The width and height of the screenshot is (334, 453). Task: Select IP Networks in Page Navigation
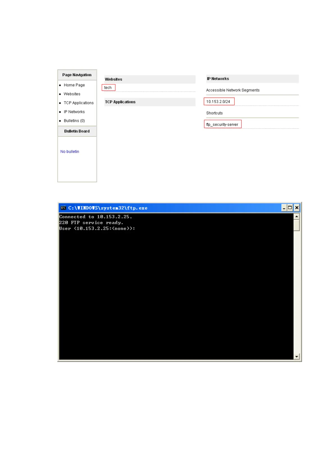tap(74, 112)
